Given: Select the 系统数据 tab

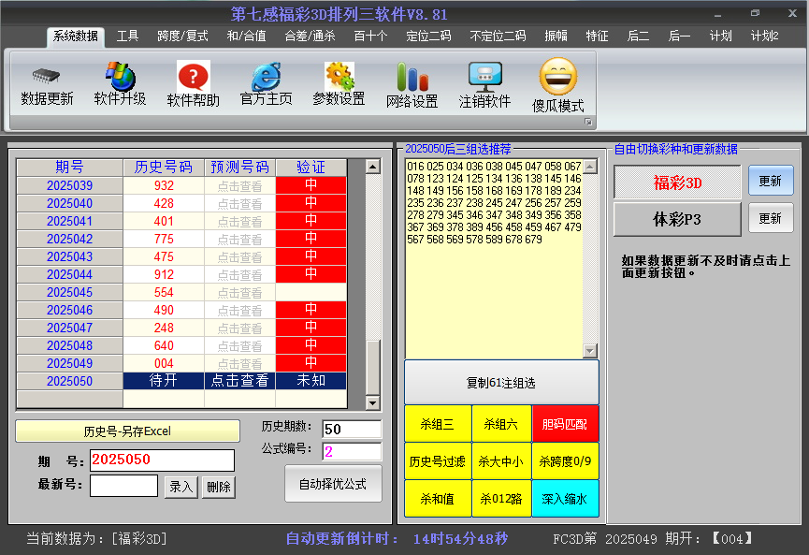Looking at the screenshot, I should tap(76, 37).
